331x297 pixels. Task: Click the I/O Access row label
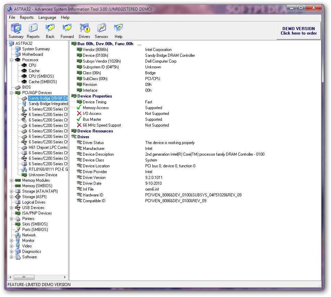92,114
